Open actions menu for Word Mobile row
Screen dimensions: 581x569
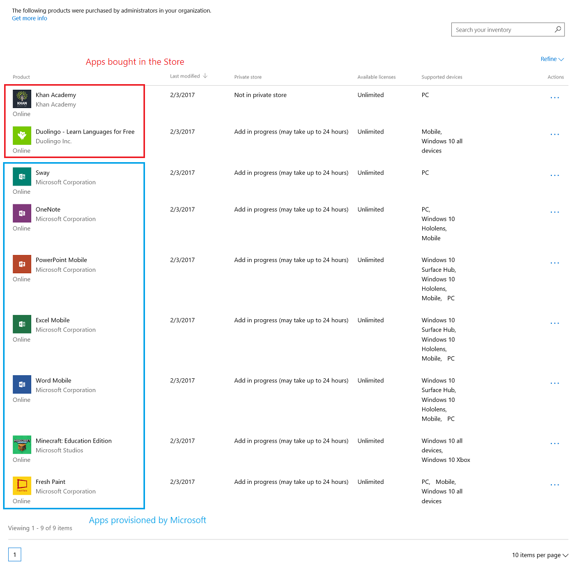pos(555,383)
